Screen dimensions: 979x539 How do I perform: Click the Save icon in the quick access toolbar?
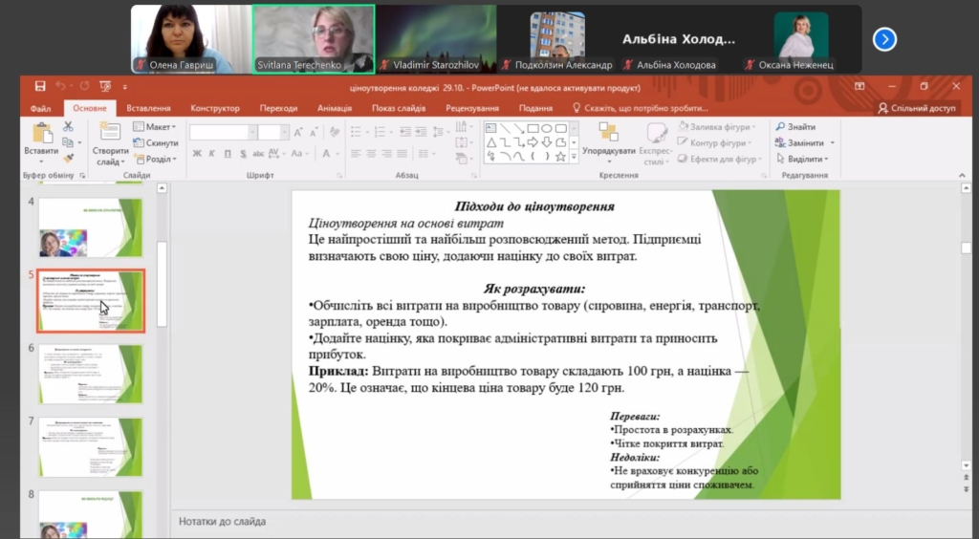pyautogui.click(x=40, y=86)
